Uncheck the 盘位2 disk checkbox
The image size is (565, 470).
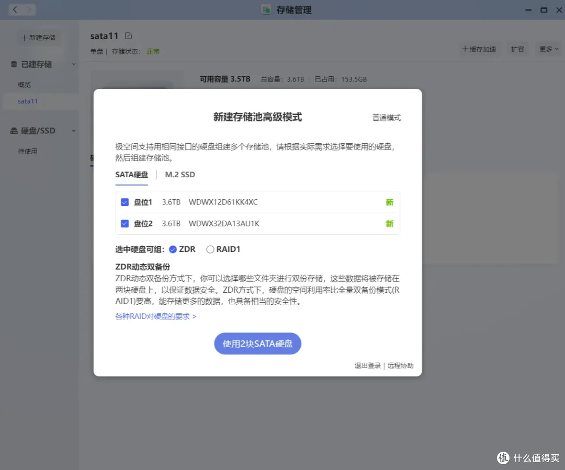pyautogui.click(x=124, y=223)
